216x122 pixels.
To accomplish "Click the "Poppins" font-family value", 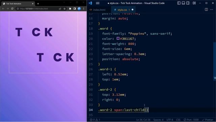I will point(137,34).
